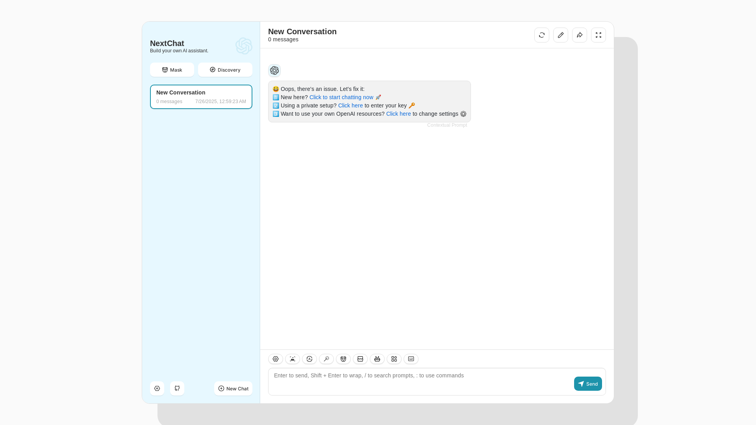Toggle fullscreen with the expand icon

tap(598, 35)
